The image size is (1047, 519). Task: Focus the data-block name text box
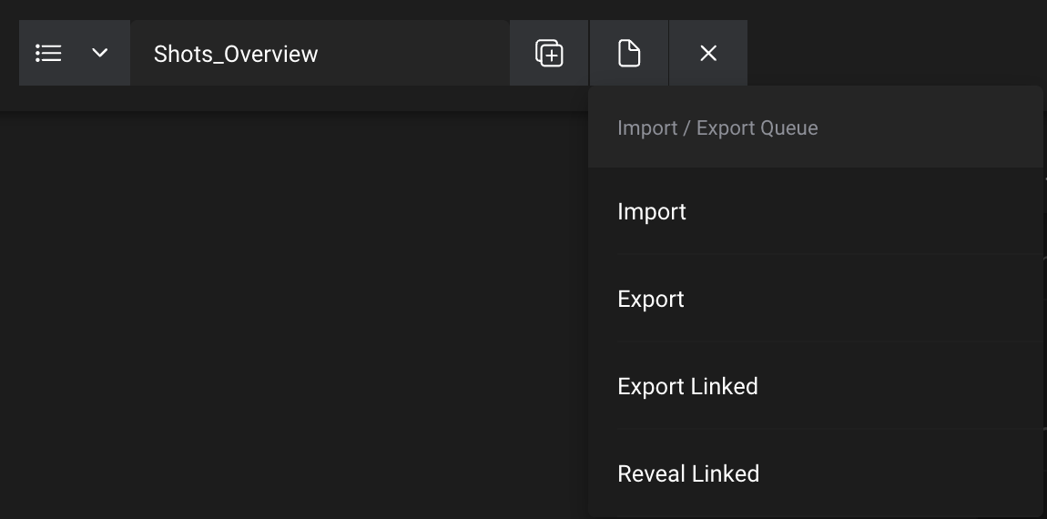coord(319,54)
